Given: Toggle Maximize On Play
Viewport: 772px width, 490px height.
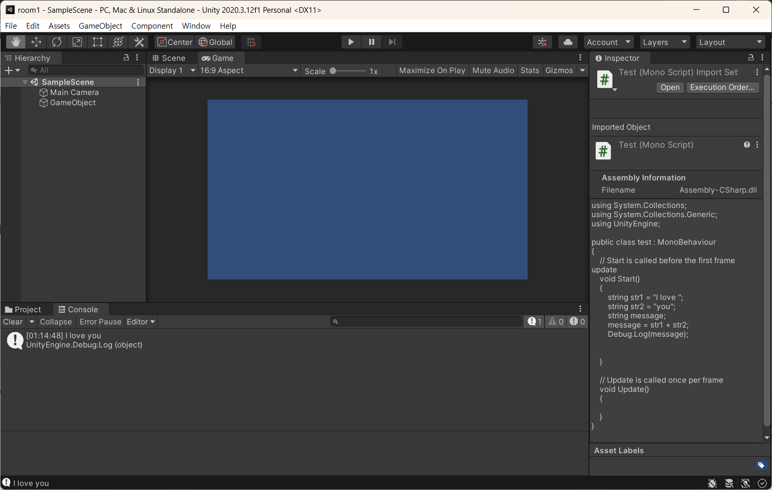Looking at the screenshot, I should [432, 71].
